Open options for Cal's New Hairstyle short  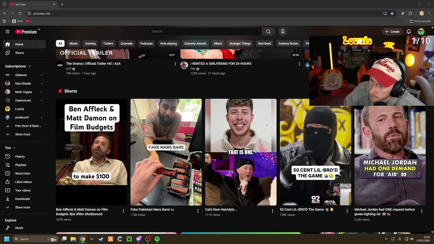(x=273, y=211)
